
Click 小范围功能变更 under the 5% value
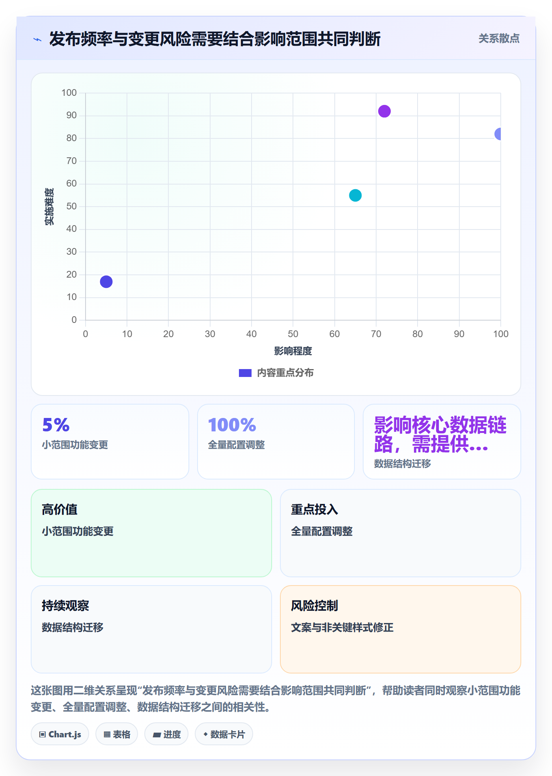[x=75, y=445]
